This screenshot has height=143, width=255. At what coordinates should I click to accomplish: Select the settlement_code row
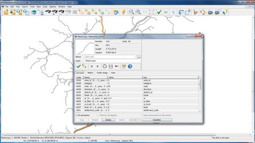click(137, 110)
